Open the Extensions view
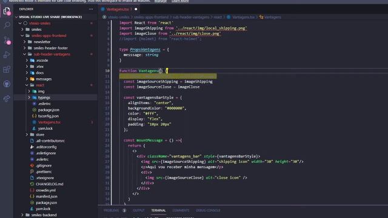This screenshot has width=388, height=218. tap(7, 70)
